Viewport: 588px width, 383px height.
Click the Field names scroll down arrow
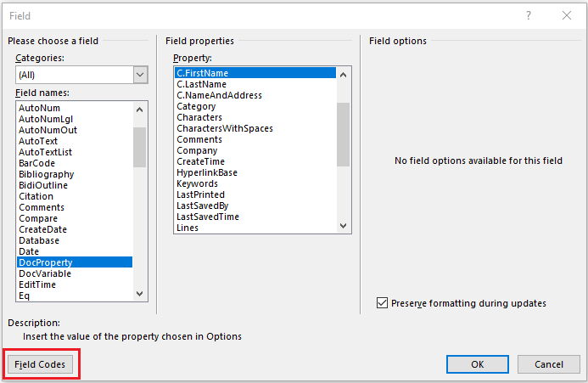pos(139,294)
